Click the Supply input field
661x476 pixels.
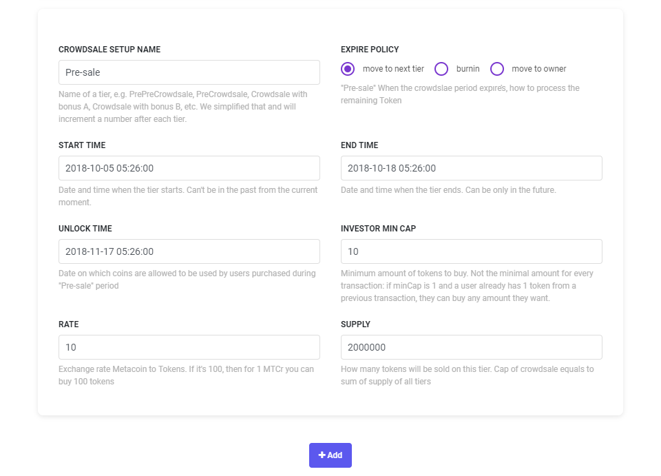(472, 347)
